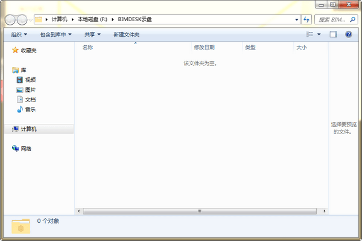Expand the arrow before 本地磁盘 (F:) breadcrumb
362x241 pixels.
(72, 20)
